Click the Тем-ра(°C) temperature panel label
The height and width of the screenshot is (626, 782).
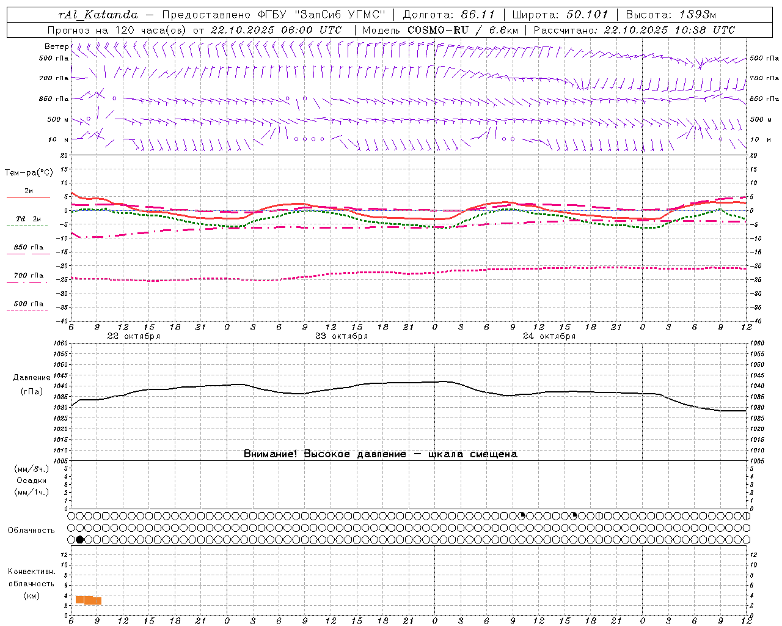coord(29,173)
